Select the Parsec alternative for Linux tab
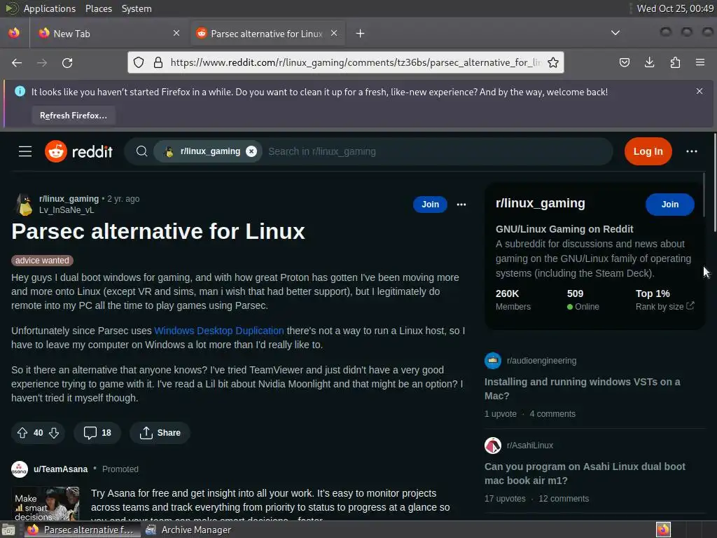The width and height of the screenshot is (717, 538). [x=267, y=34]
